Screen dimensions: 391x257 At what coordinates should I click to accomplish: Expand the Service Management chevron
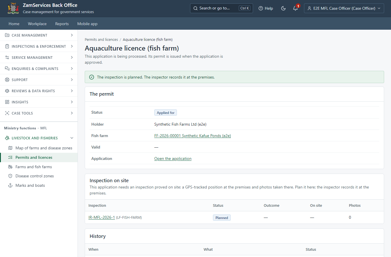[x=72, y=57]
